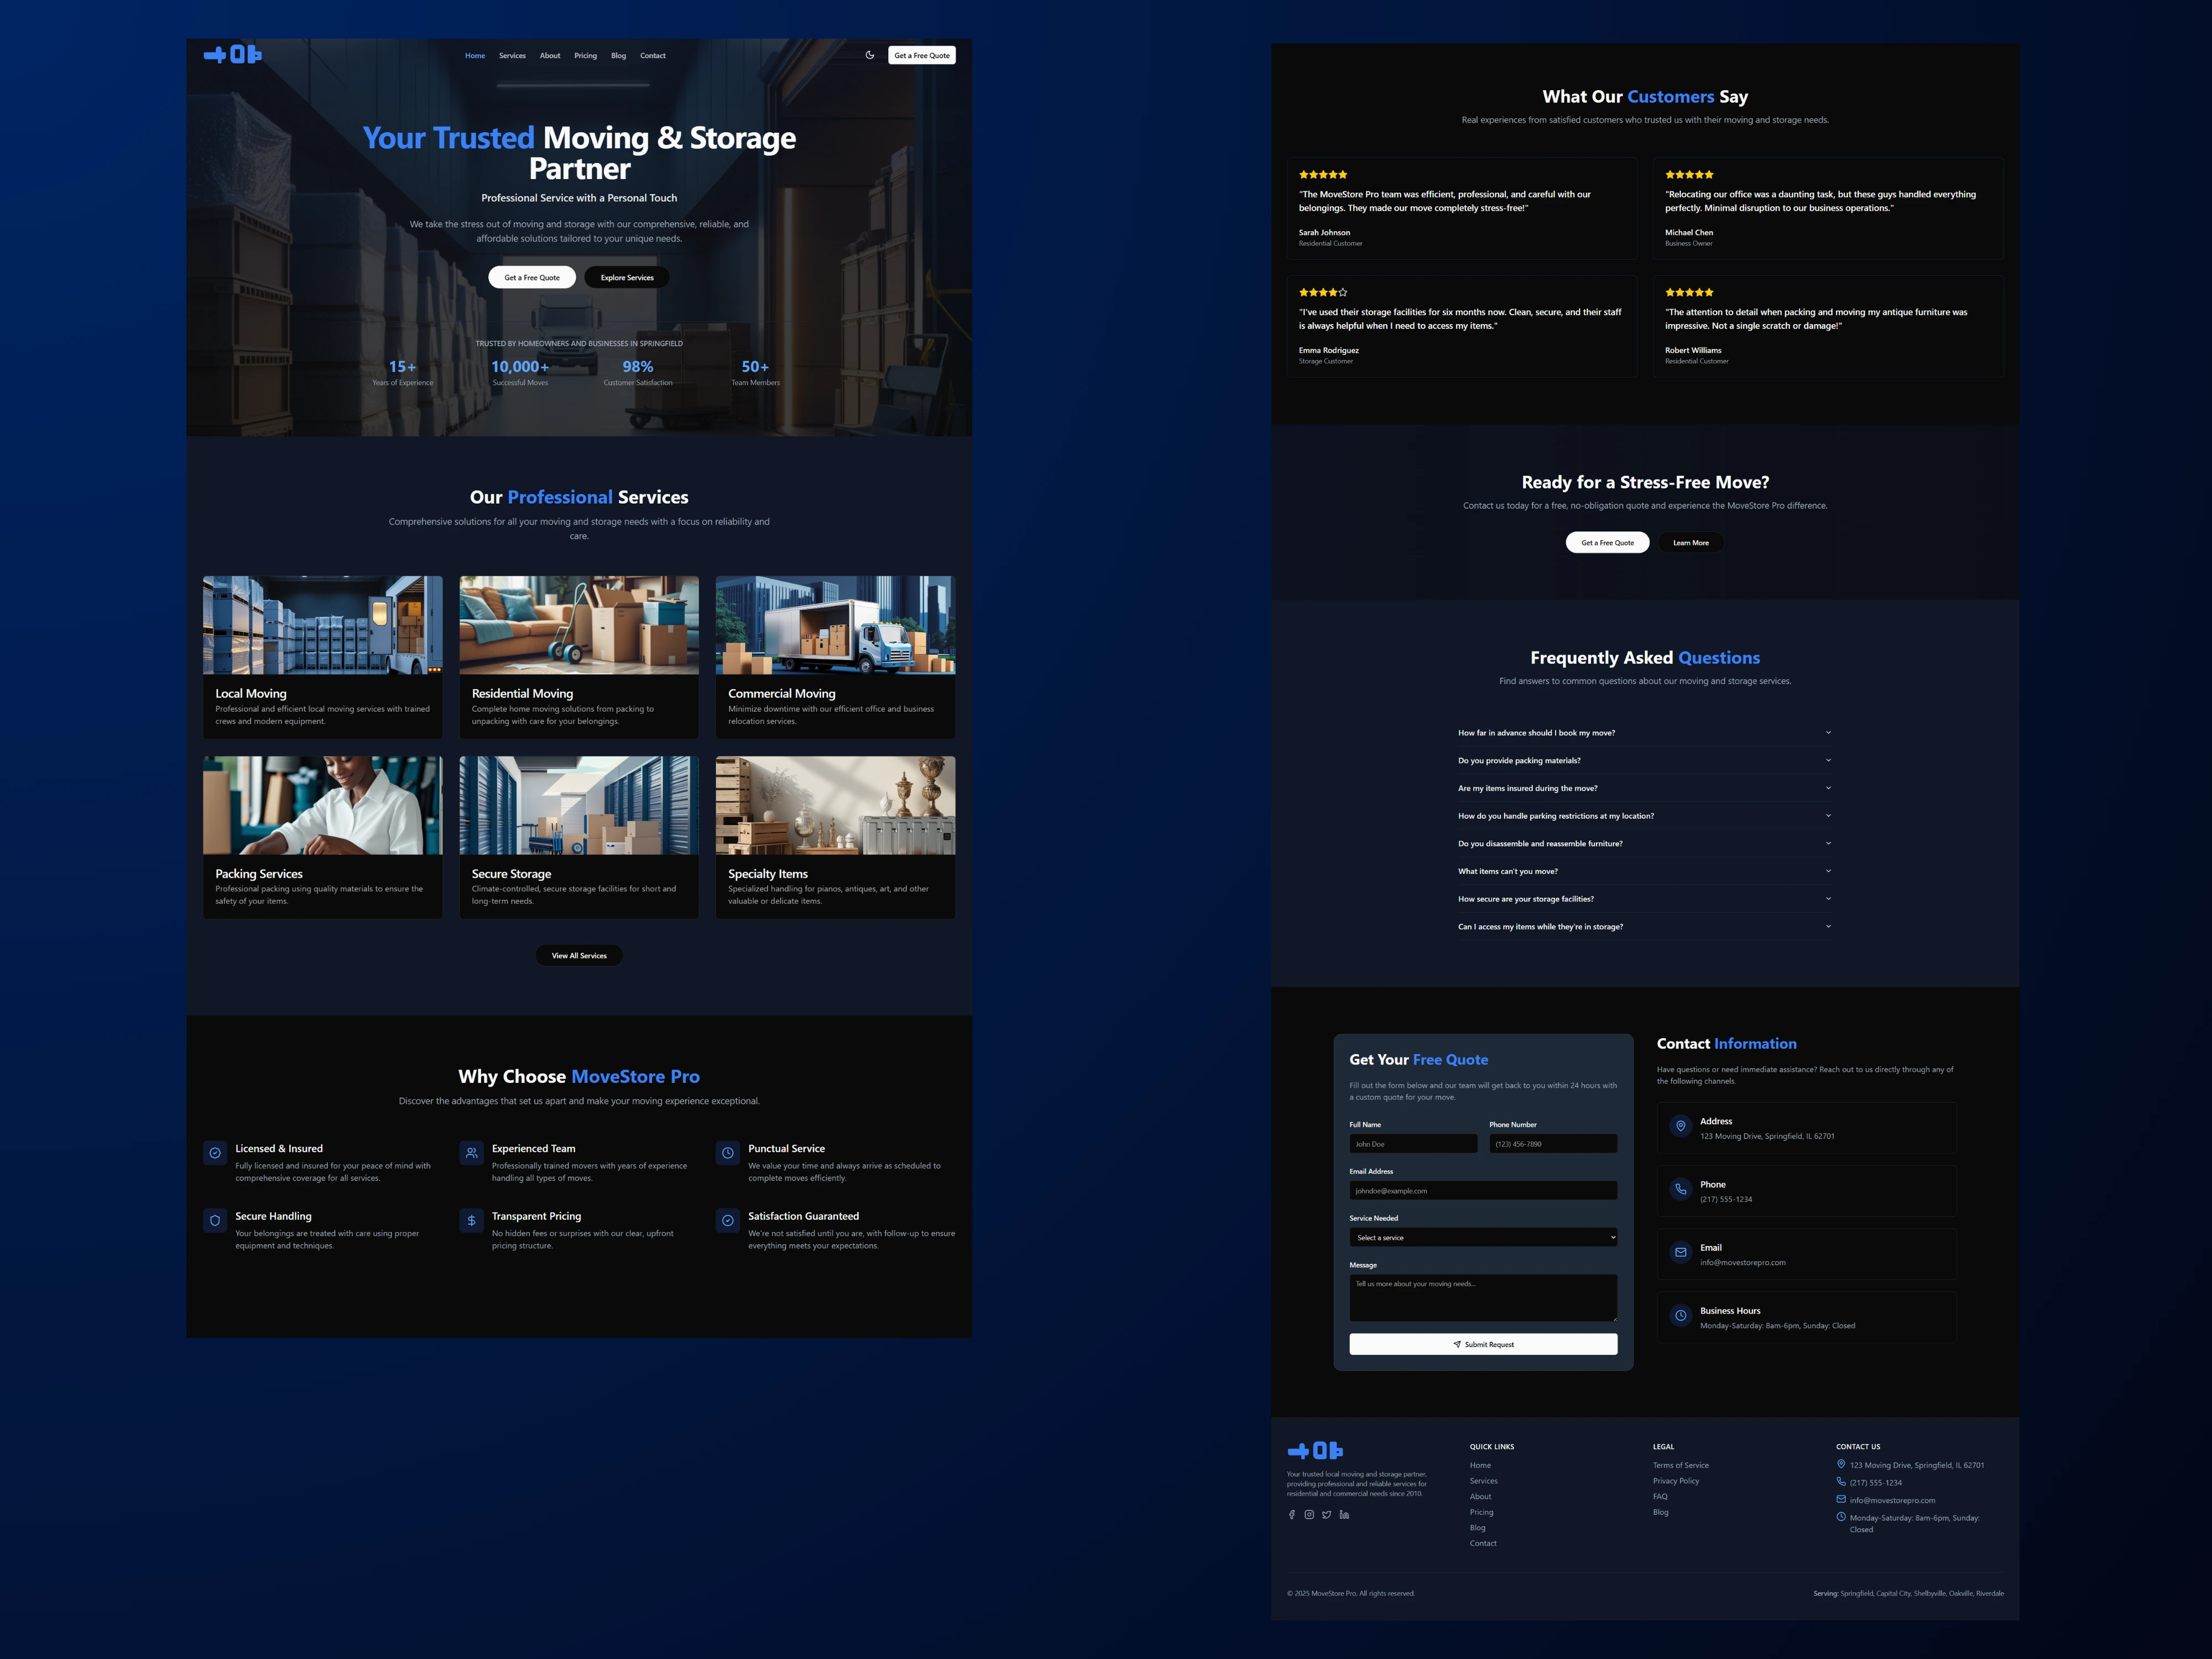
Task: Expand 'Do you disassemble and reassemble furniture?'
Action: pos(1645,844)
